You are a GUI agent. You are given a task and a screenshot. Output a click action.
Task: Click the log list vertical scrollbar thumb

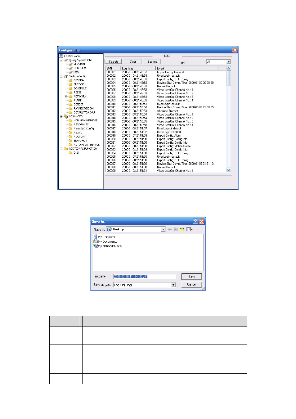click(229, 78)
